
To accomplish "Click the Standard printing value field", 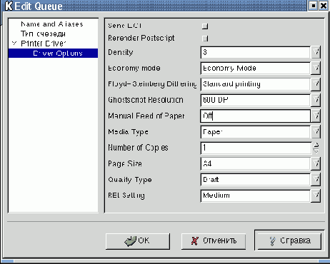I will [x=255, y=84].
